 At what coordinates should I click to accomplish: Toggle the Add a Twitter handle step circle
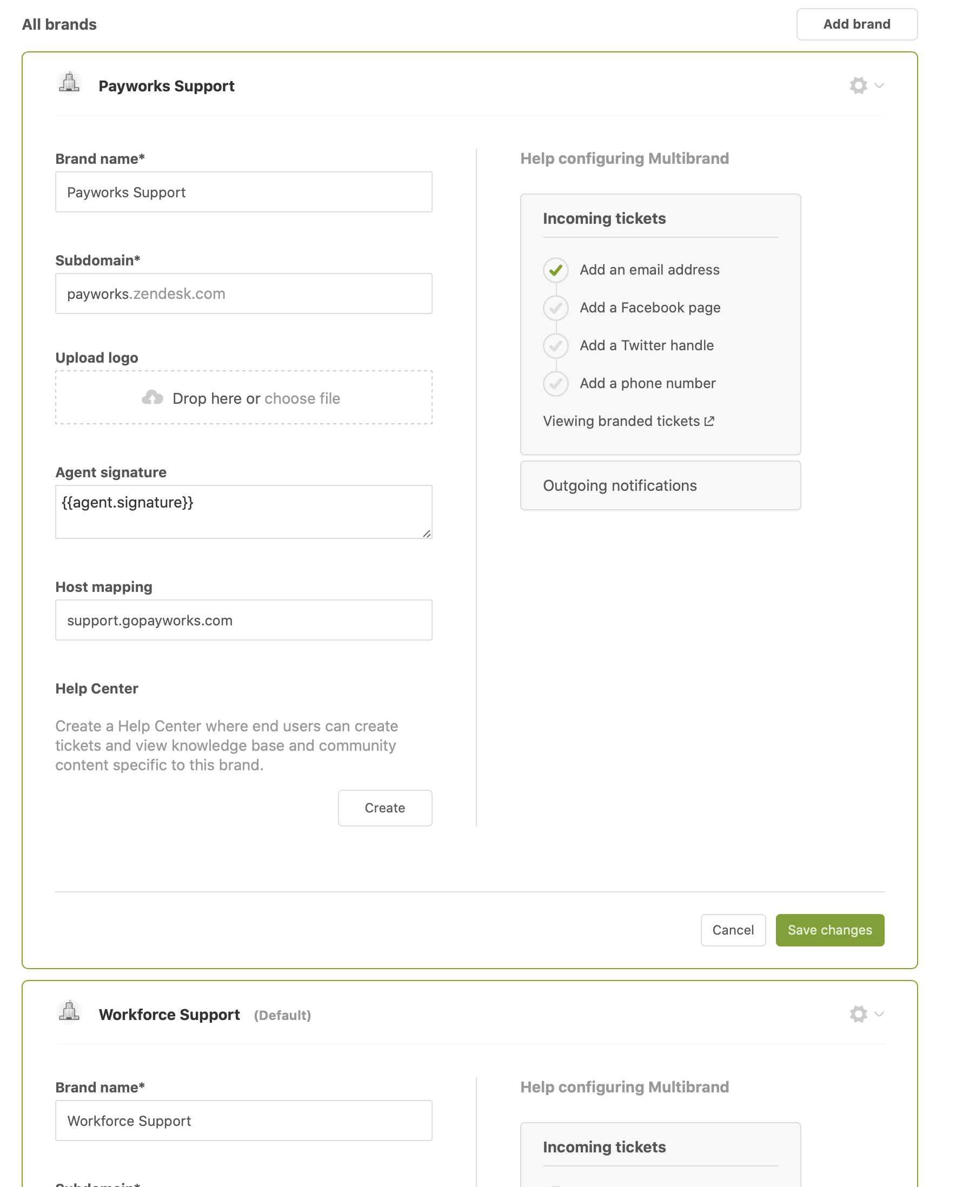556,345
